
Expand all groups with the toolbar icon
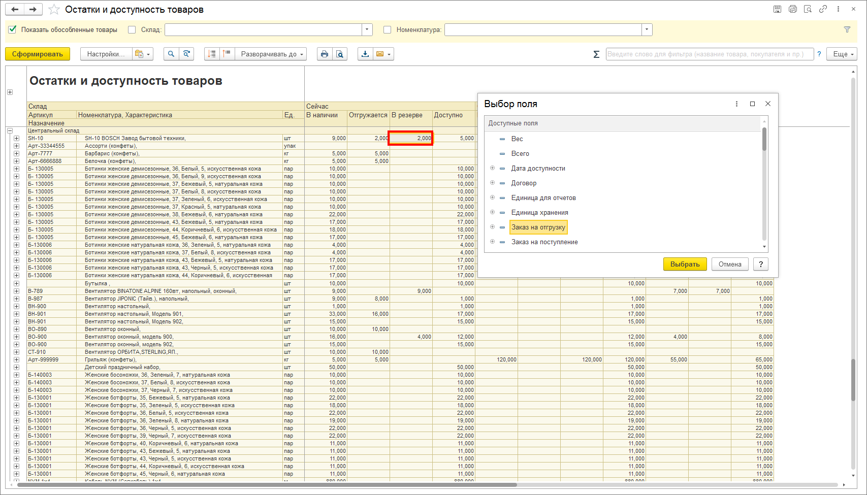[x=227, y=54]
